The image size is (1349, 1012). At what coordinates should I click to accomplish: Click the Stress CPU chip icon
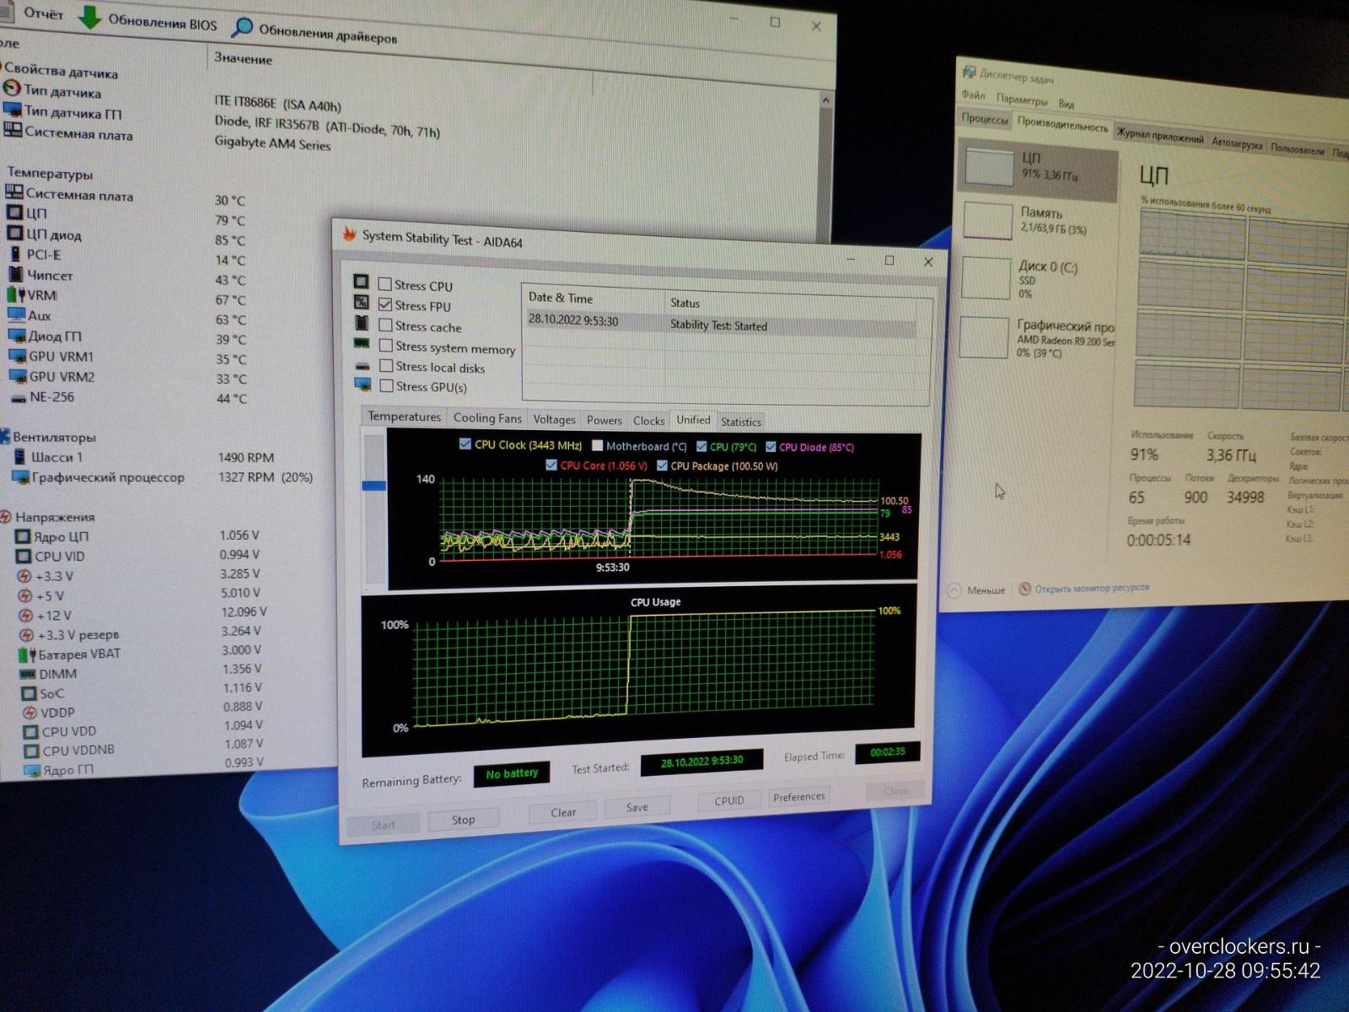(x=361, y=282)
